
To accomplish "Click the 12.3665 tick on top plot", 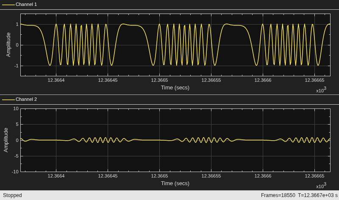I will (159, 80).
